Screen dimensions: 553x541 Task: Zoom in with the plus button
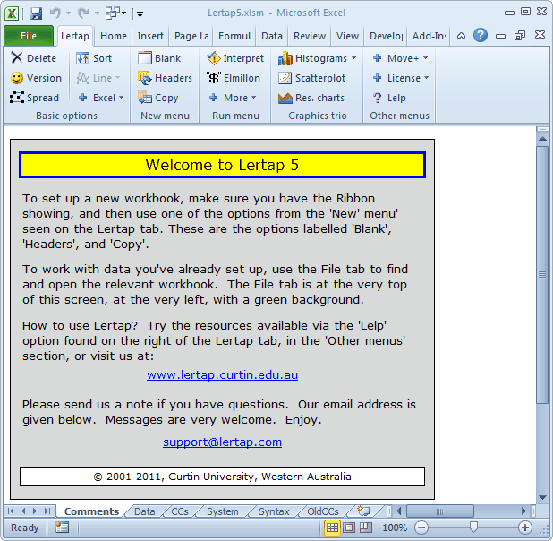(525, 528)
